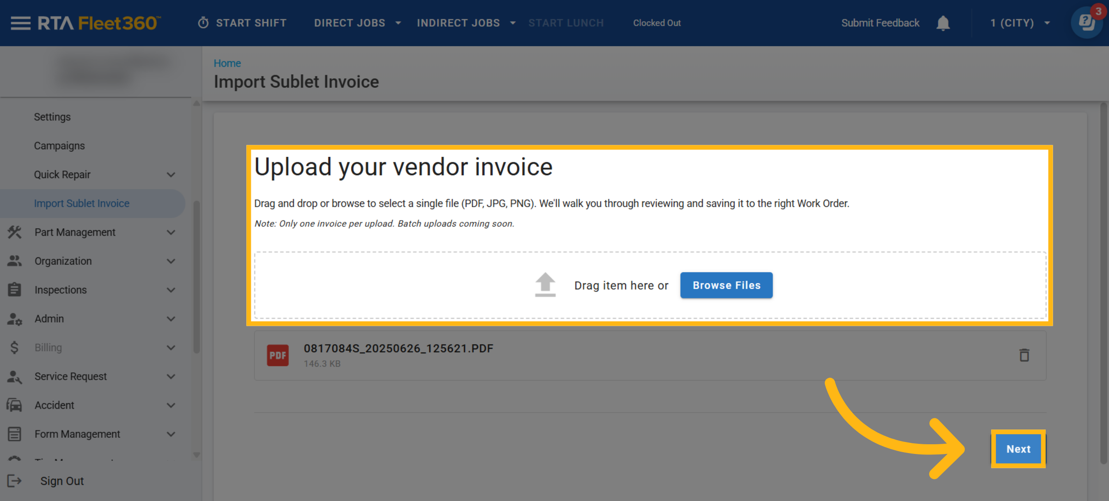1109x501 pixels.
Task: Click the Accident car icon
Action: click(14, 405)
